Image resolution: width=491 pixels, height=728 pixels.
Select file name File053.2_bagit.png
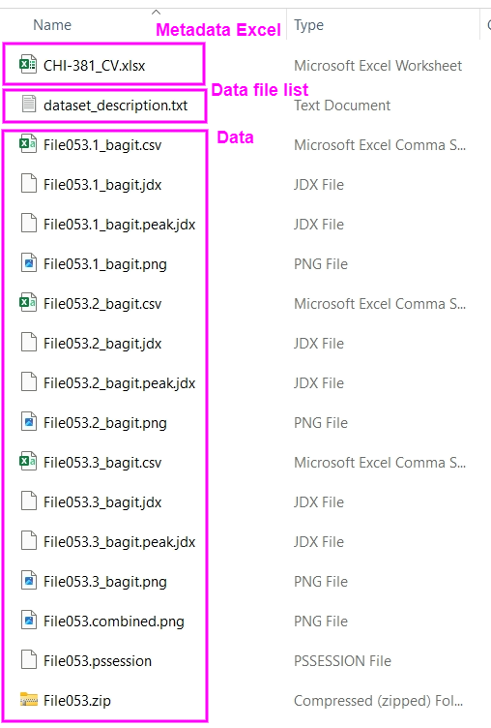pyautogui.click(x=105, y=423)
